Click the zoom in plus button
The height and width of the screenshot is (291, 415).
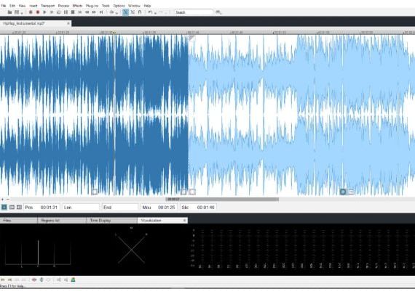[x=3, y=200]
